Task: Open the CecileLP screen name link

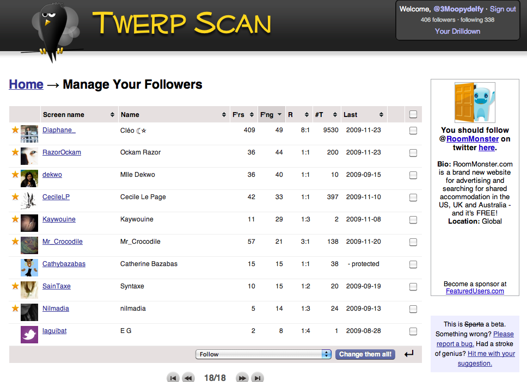Action: (x=56, y=197)
